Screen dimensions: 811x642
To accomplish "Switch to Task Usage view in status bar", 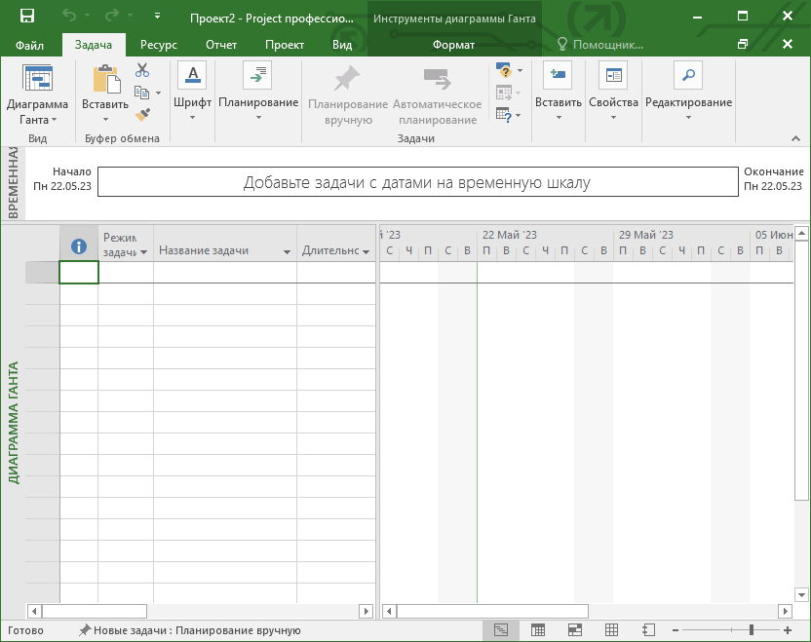I will (x=537, y=630).
